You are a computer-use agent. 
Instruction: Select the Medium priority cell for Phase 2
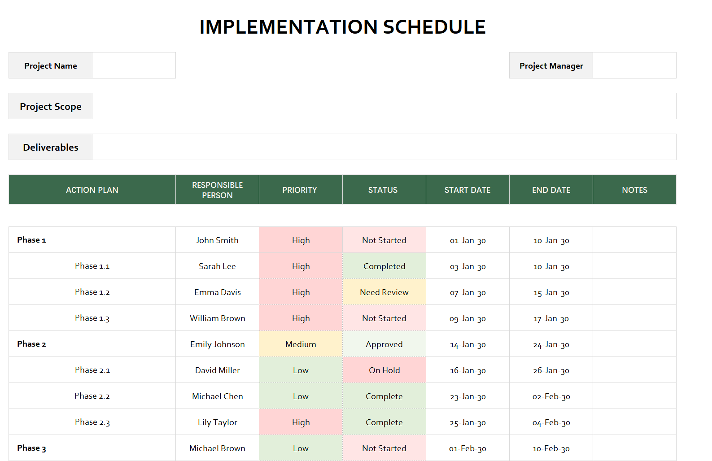[301, 344]
